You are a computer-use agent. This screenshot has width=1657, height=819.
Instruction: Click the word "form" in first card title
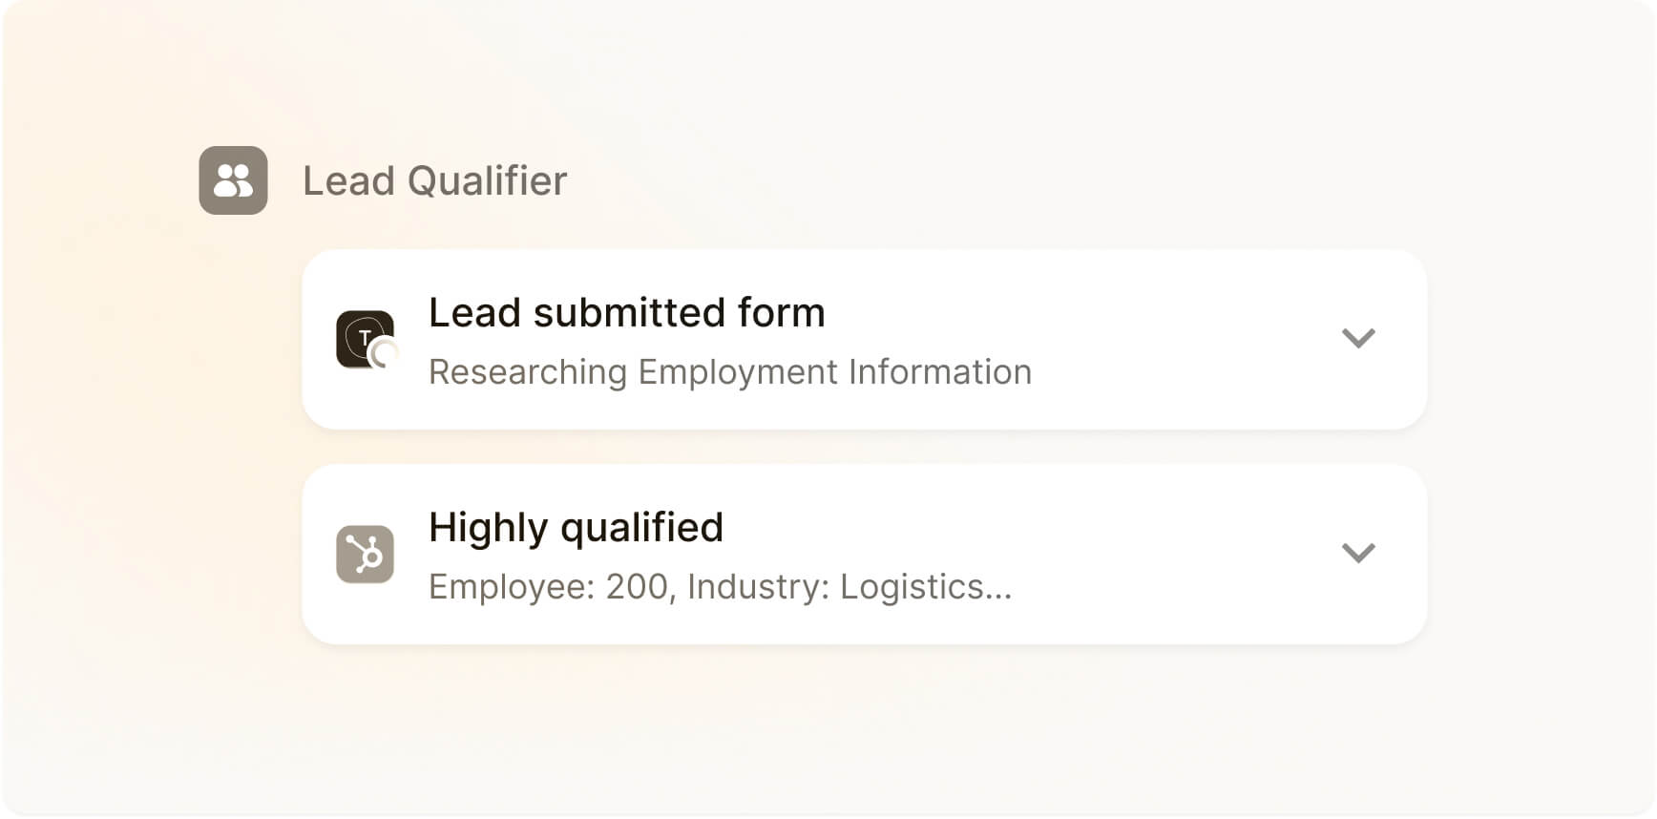click(781, 313)
